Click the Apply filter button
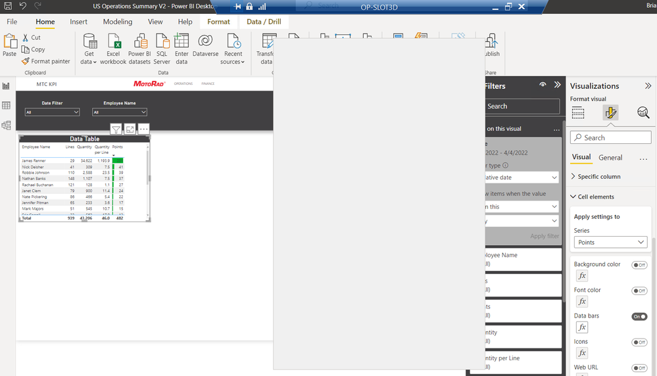Image resolution: width=657 pixels, height=376 pixels. (545, 236)
